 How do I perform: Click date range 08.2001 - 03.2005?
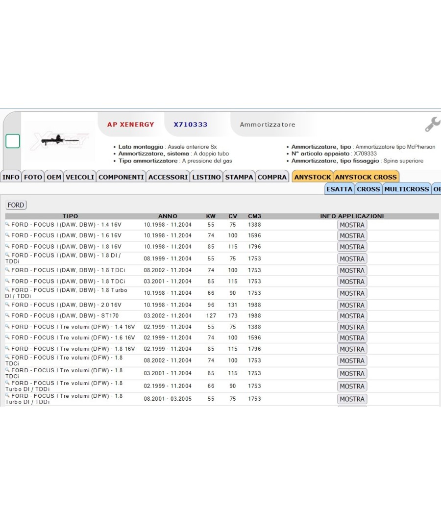(x=168, y=399)
